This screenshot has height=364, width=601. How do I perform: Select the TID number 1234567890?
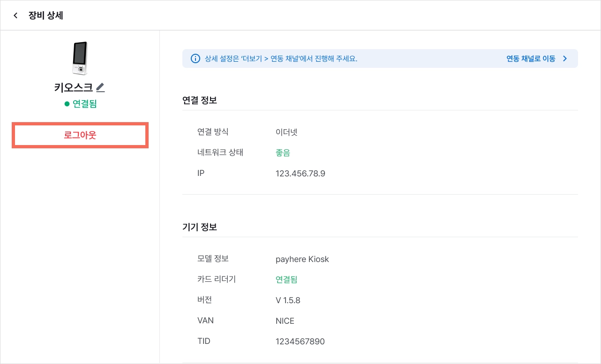pyautogui.click(x=300, y=342)
